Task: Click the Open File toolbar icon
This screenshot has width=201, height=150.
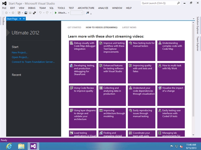Action: point(26,13)
